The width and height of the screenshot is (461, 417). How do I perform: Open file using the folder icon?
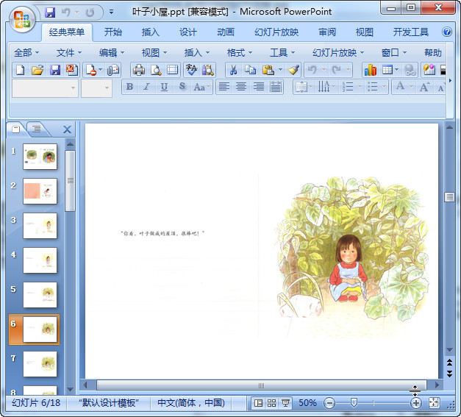pos(37,70)
